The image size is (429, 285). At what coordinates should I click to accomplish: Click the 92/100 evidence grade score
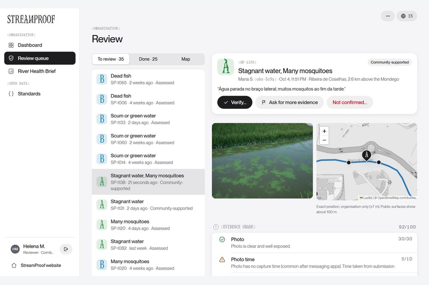point(407,227)
